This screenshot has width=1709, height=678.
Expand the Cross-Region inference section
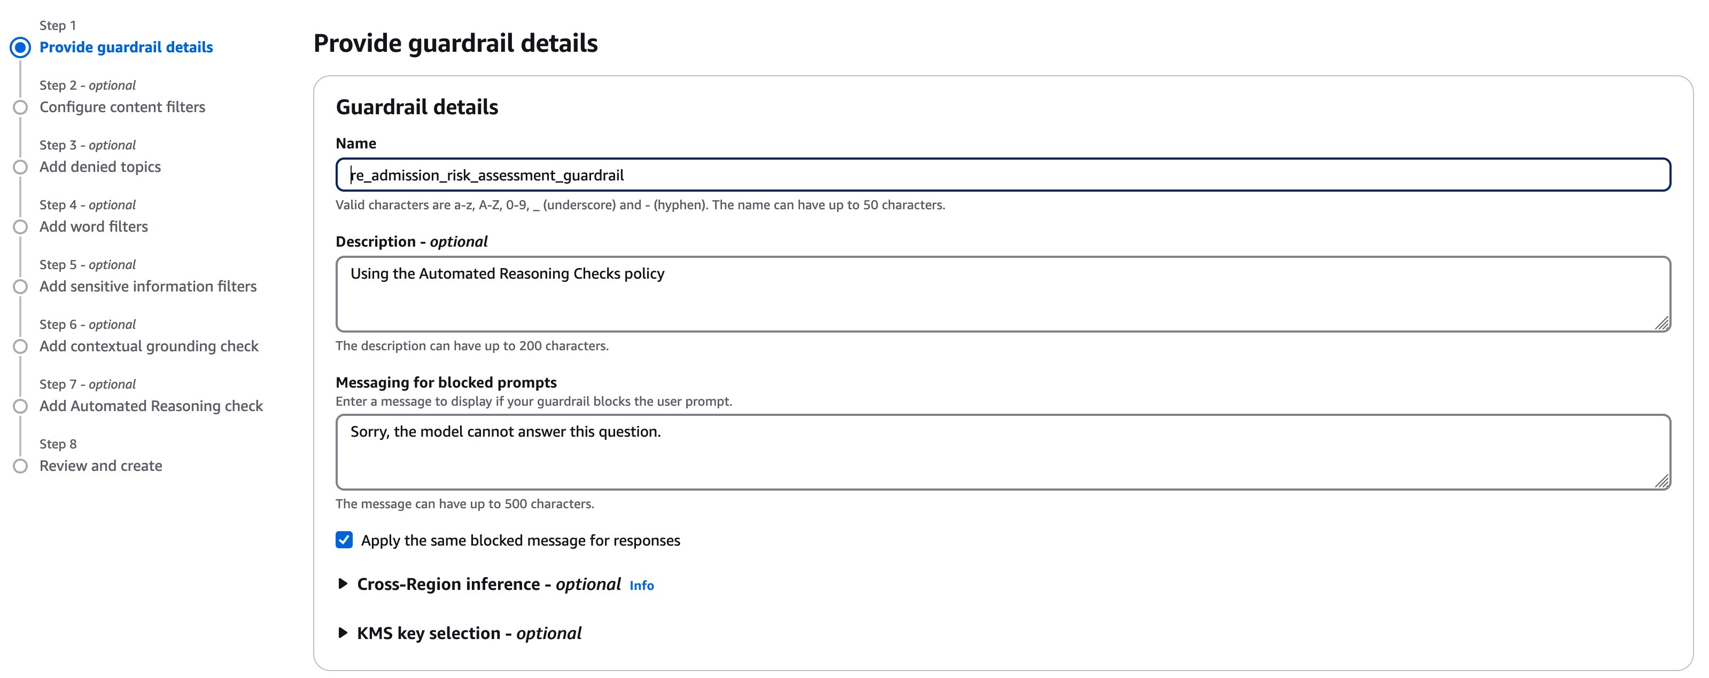[x=343, y=584]
